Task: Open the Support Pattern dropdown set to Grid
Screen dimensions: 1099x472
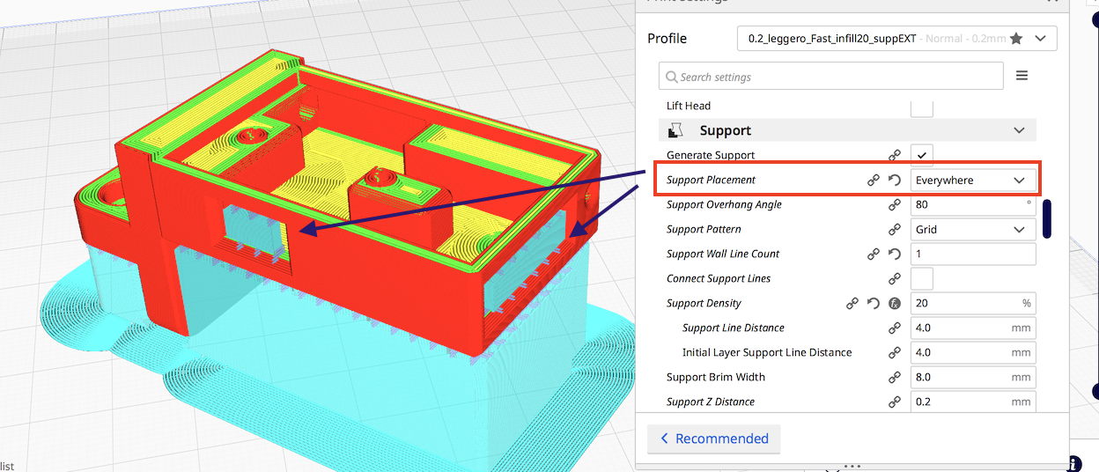Action: coord(973,229)
